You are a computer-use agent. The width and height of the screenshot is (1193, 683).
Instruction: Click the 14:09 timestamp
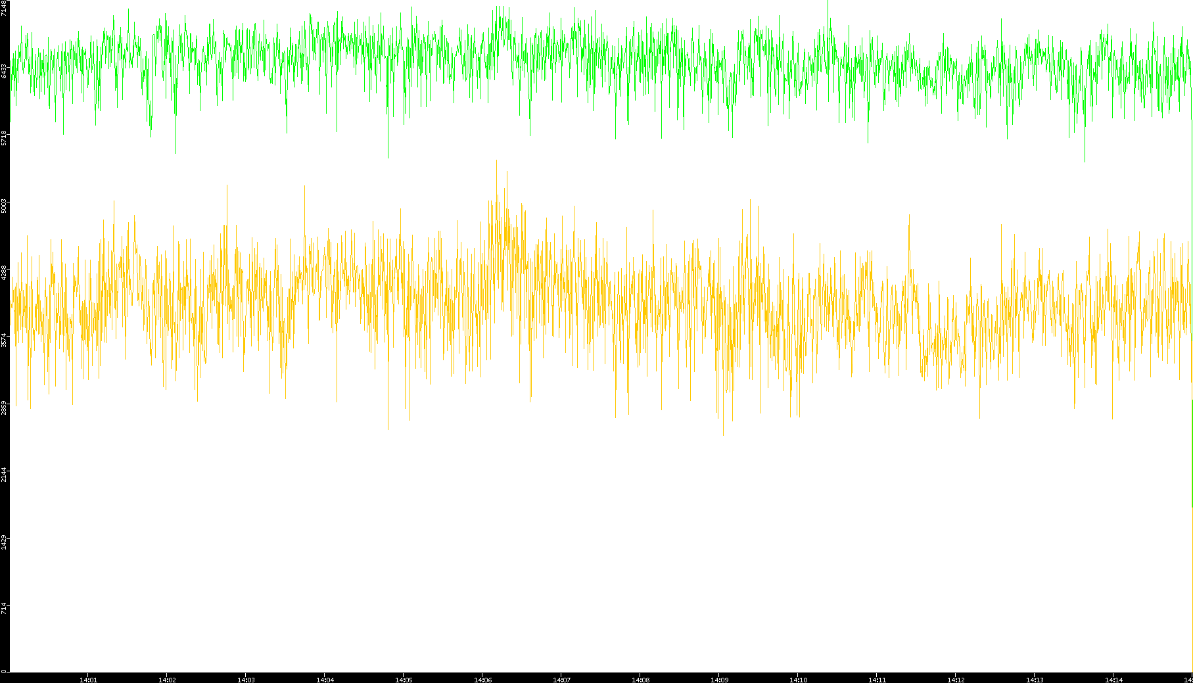coord(719,680)
